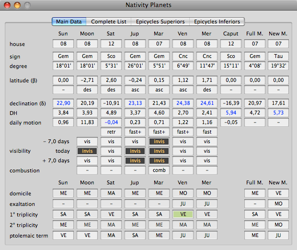This screenshot has width=297, height=250.
Task: Click Caput DH value 5,94
Action: click(231, 113)
